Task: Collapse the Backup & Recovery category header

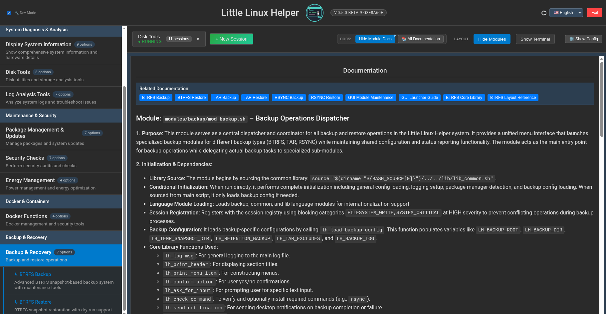Action: click(61, 237)
